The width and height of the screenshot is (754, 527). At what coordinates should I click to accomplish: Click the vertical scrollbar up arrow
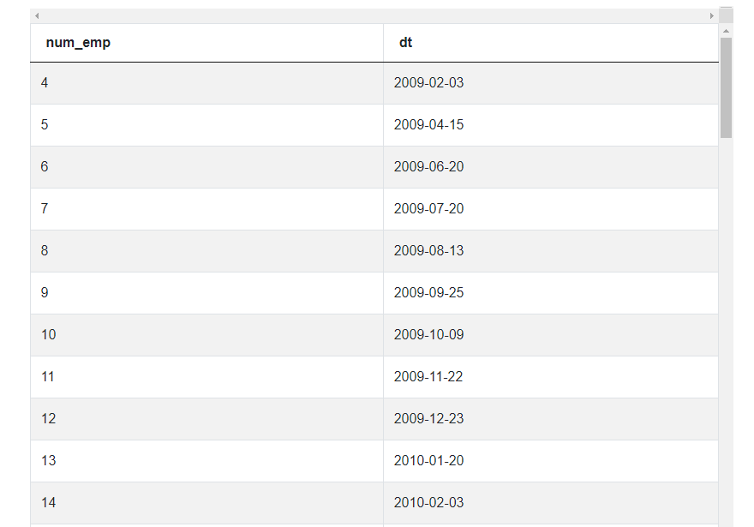pyautogui.click(x=726, y=31)
